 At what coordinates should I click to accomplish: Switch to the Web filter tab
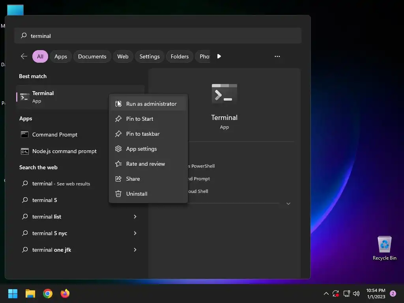click(123, 56)
